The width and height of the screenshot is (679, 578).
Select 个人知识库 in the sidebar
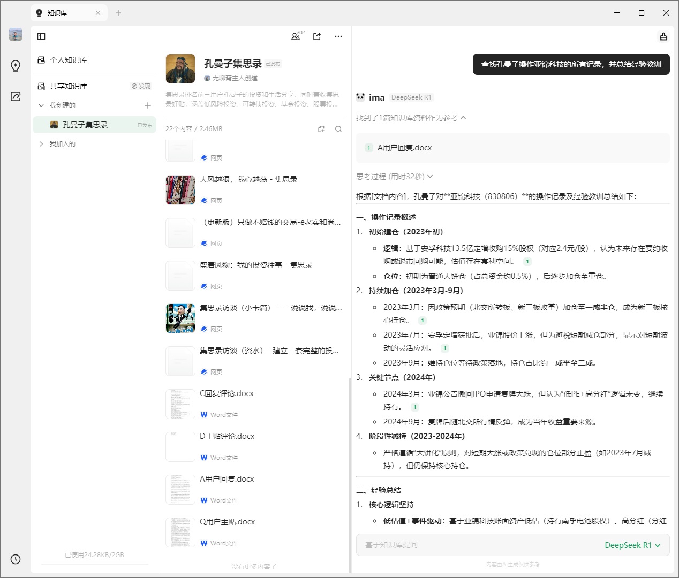click(69, 60)
